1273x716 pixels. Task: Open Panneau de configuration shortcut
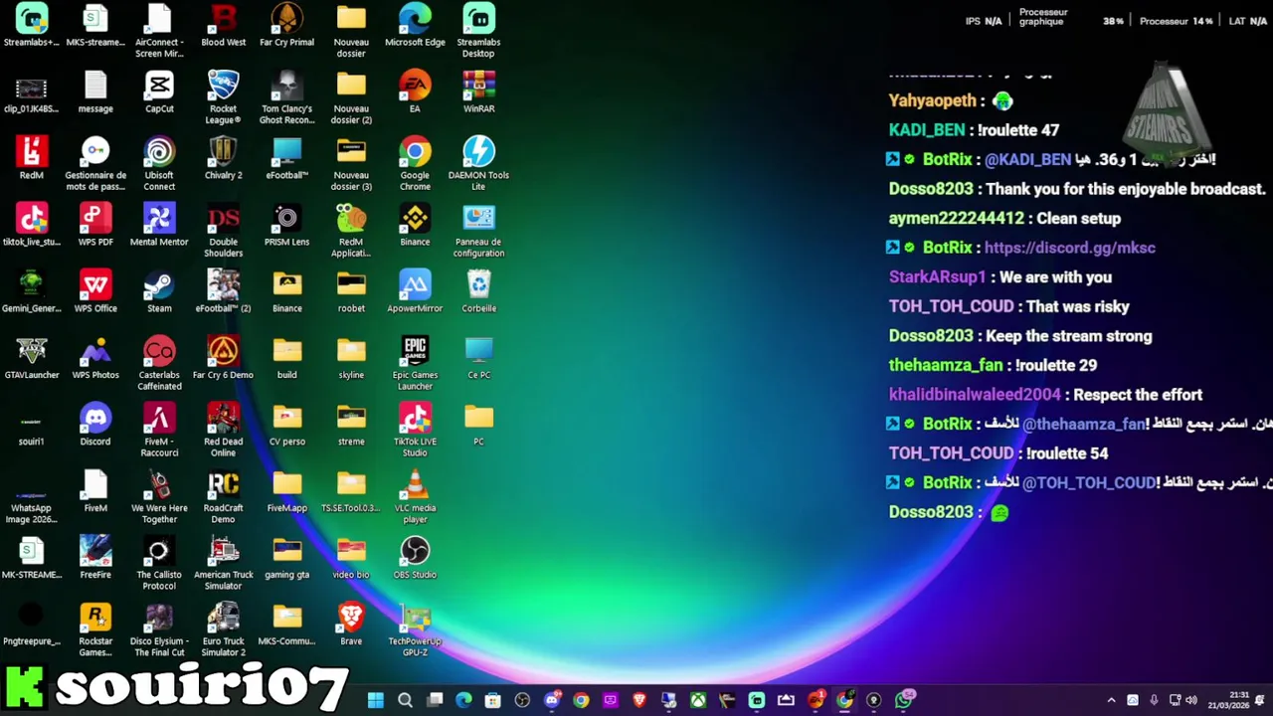point(478,230)
